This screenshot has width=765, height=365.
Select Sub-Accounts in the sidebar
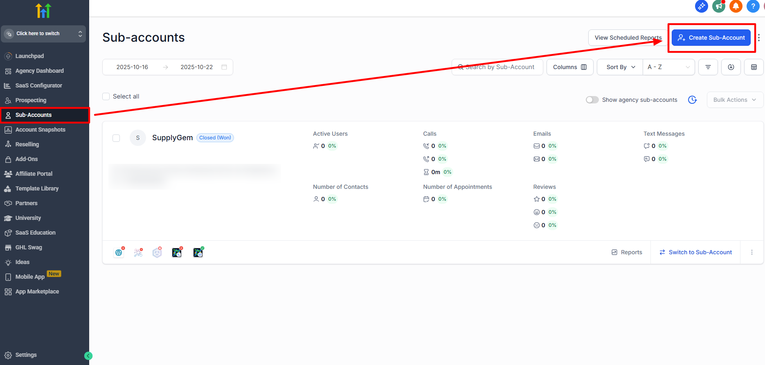click(x=45, y=115)
